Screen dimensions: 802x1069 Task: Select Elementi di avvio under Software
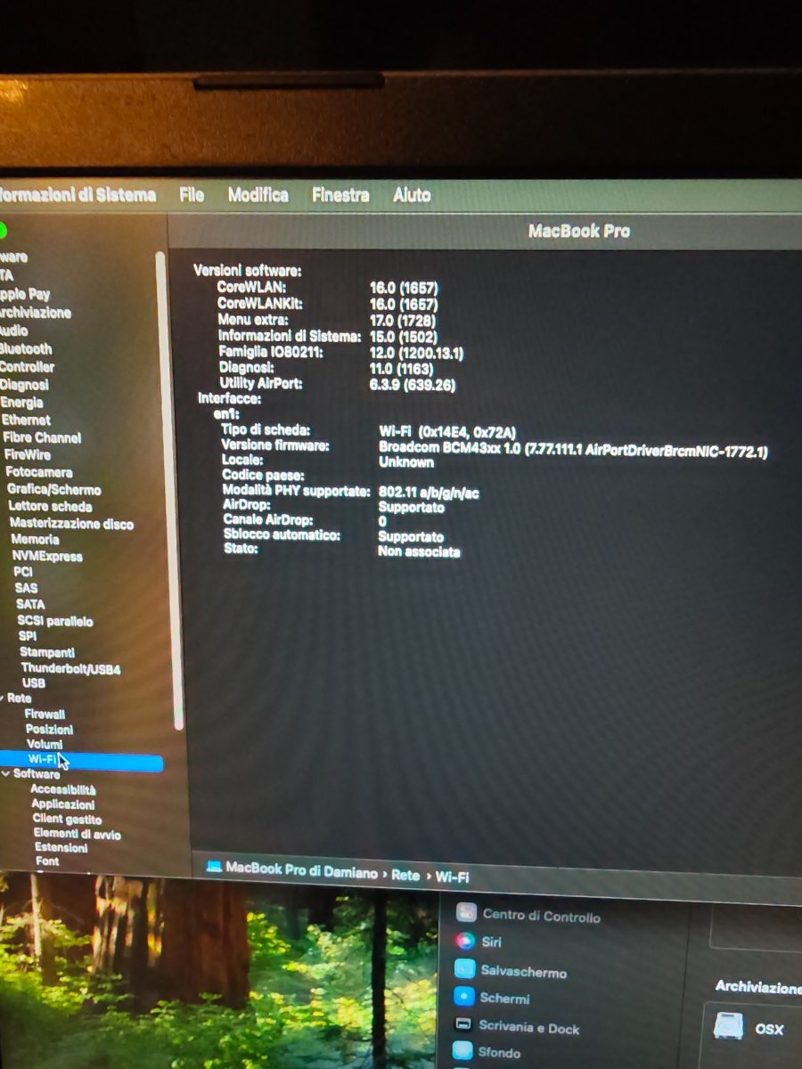78,835
